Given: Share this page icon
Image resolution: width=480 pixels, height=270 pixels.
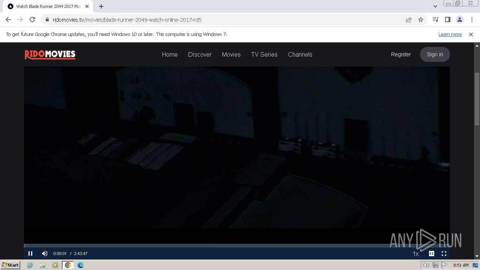Looking at the screenshot, I should pos(409,19).
